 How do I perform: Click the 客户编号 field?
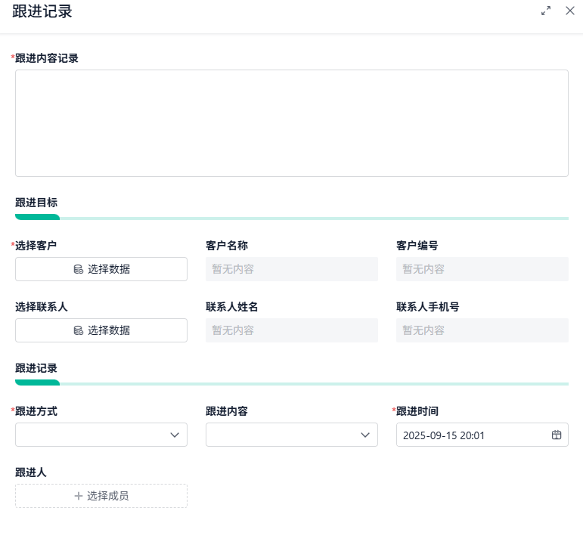[x=482, y=269]
